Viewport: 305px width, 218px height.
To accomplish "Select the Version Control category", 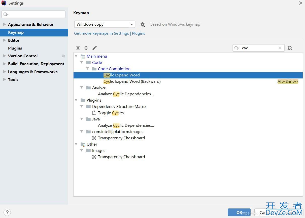I will 23,56.
